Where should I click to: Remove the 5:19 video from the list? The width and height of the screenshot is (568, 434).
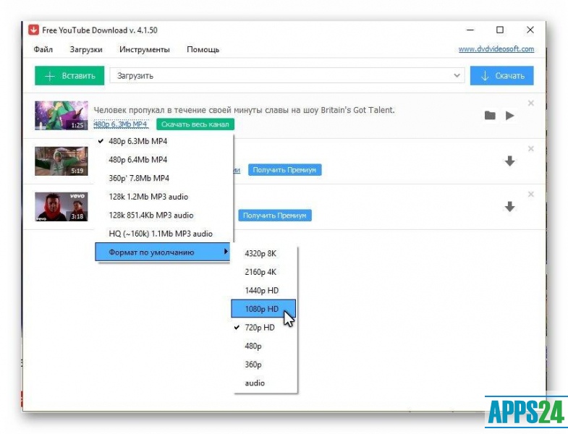(x=530, y=149)
